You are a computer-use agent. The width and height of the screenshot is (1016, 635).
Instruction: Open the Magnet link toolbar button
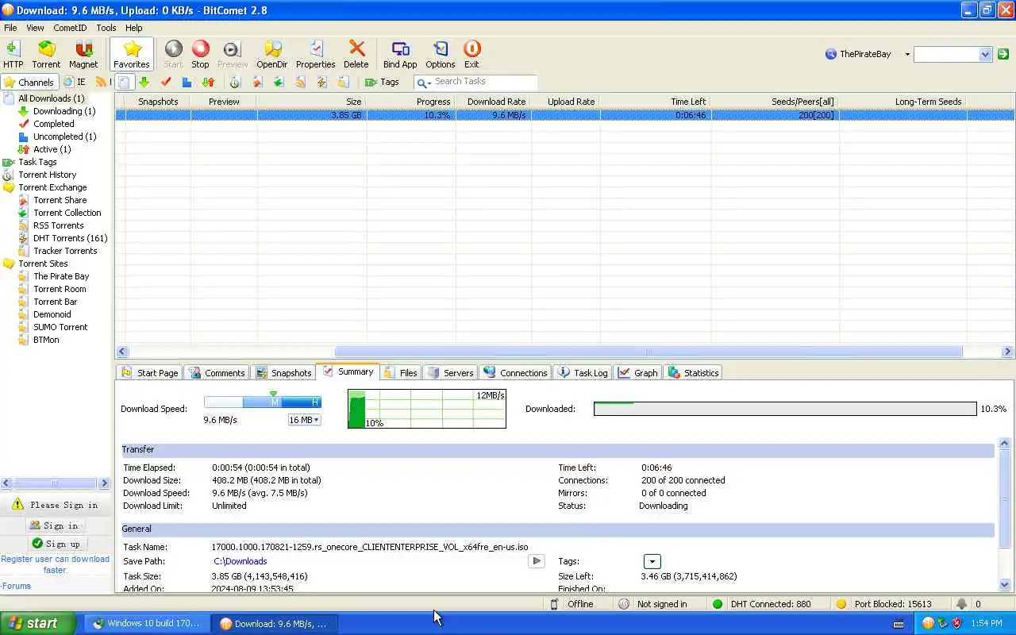tap(83, 55)
